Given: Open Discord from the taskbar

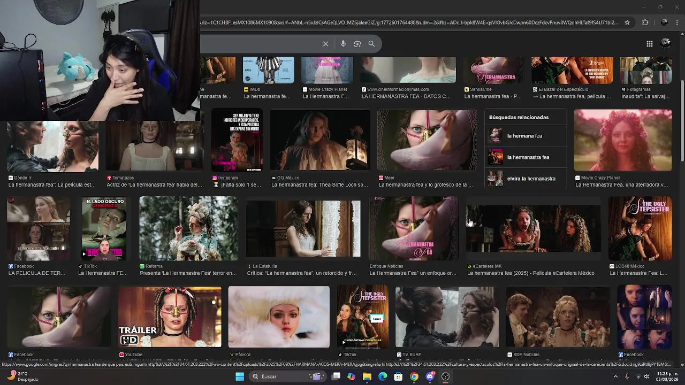Looking at the screenshot, I should coord(430,376).
